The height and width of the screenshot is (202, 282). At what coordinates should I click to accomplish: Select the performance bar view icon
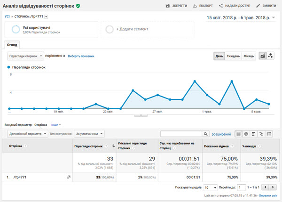[x=254, y=134]
